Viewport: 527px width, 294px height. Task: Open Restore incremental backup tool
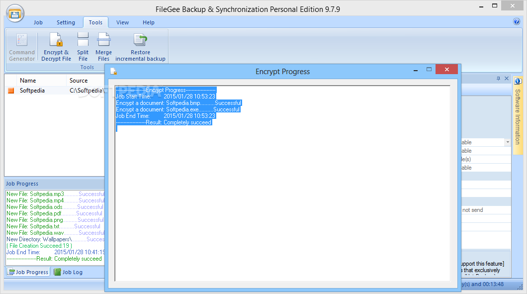[x=140, y=47]
